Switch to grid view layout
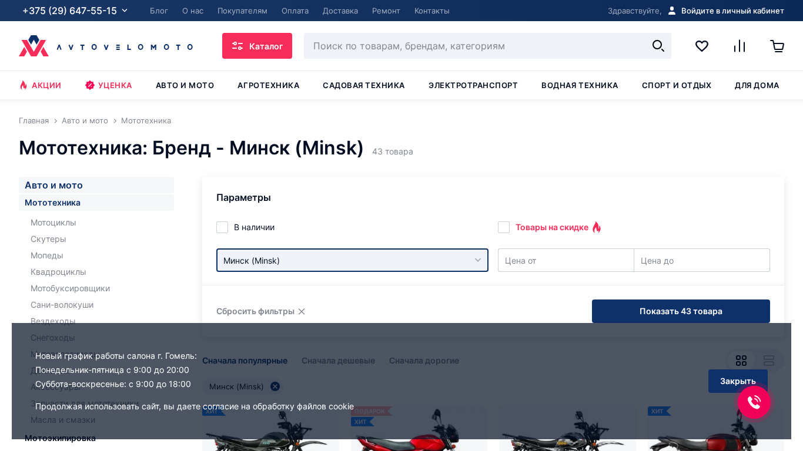Viewport: 803px width, 451px height. click(x=741, y=361)
